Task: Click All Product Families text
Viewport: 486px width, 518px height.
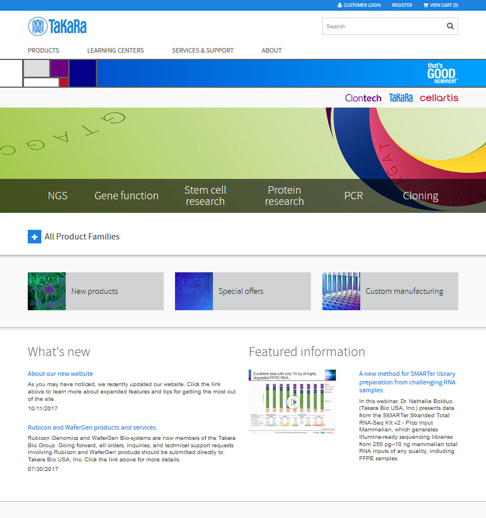Action: [x=82, y=237]
